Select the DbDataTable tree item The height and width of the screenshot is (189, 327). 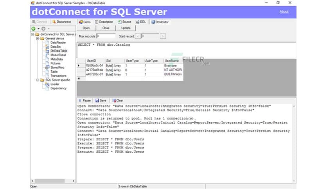[59, 51]
